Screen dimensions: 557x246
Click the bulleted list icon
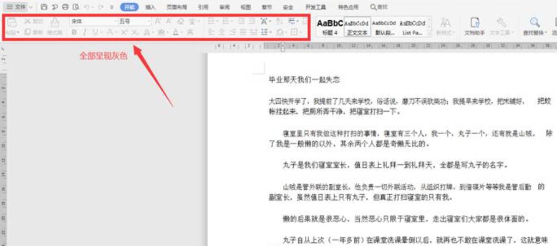click(x=212, y=22)
